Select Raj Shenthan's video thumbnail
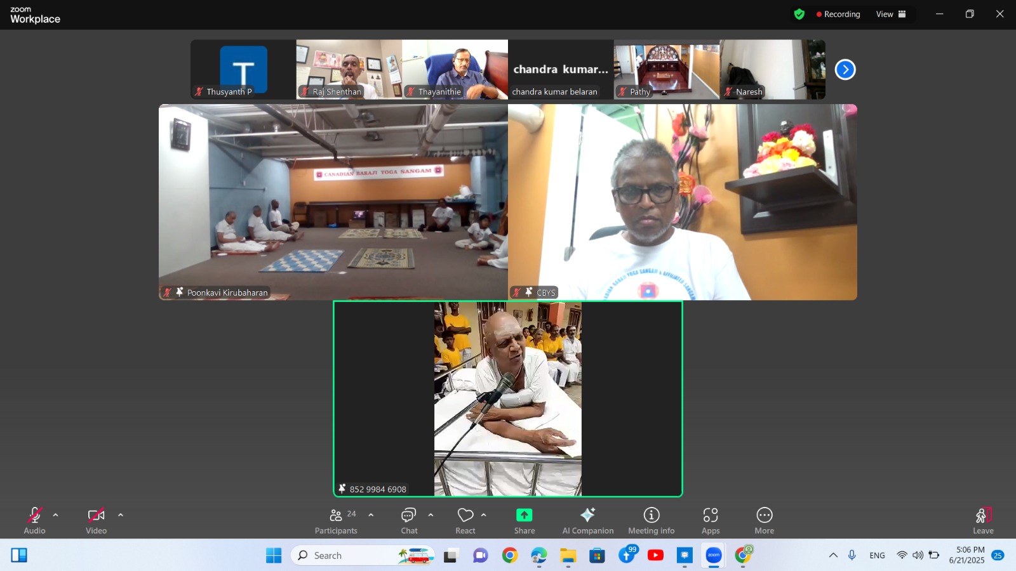1016x571 pixels. tap(349, 69)
